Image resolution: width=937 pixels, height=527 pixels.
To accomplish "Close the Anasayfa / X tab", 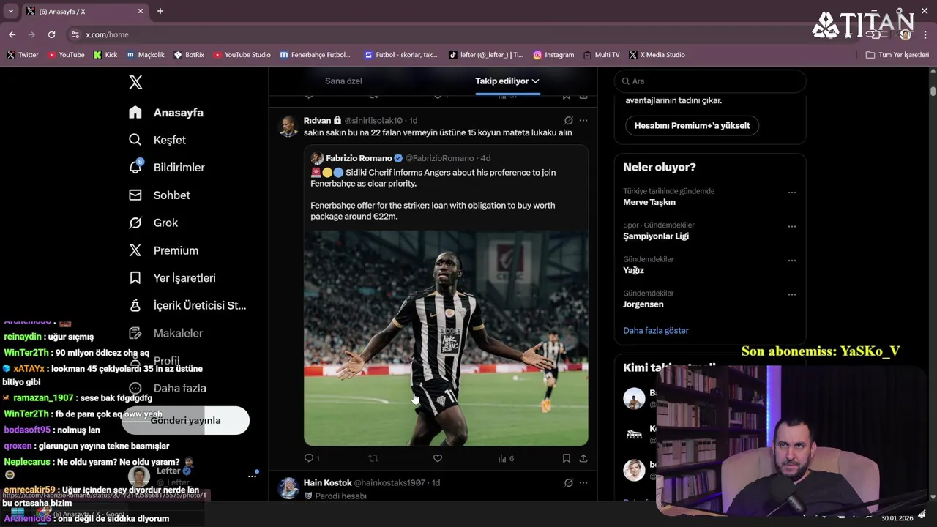I will [141, 12].
